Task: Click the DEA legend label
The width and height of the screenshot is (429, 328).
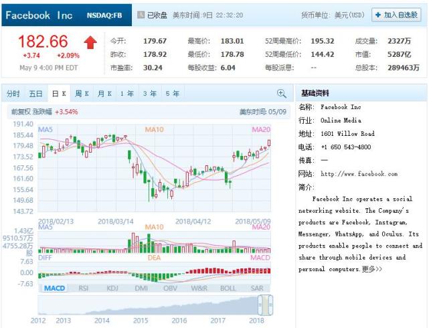Action: tap(154, 258)
